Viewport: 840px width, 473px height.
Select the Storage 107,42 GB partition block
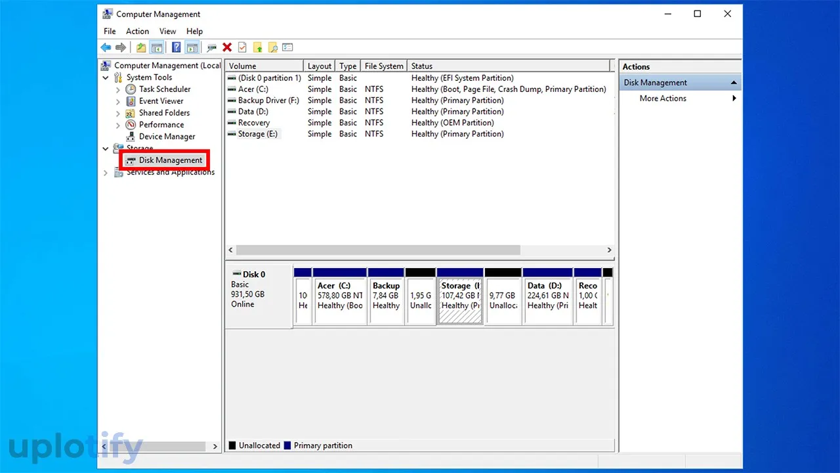[x=460, y=296]
